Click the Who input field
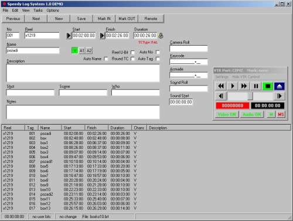The image size is (293, 221). pos(135,93)
